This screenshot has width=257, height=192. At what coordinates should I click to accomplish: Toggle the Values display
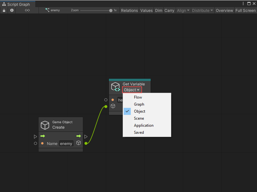click(x=146, y=10)
